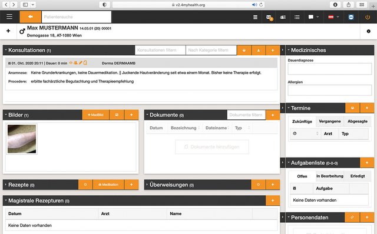This screenshot has width=377, height=234.
Task: Collapse the Konsultationen panel
Action: tap(6, 49)
